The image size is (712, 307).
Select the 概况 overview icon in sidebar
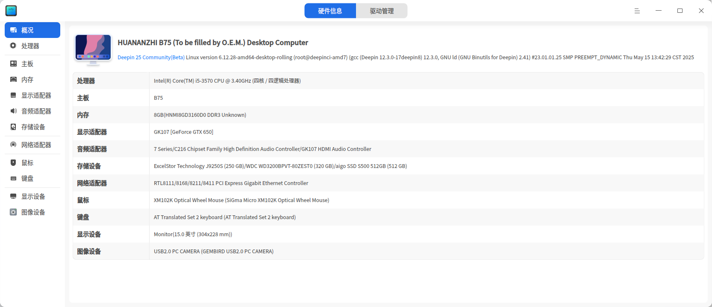coord(13,30)
